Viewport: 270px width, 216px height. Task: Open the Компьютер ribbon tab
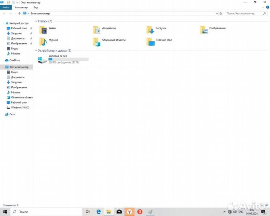tap(21, 7)
